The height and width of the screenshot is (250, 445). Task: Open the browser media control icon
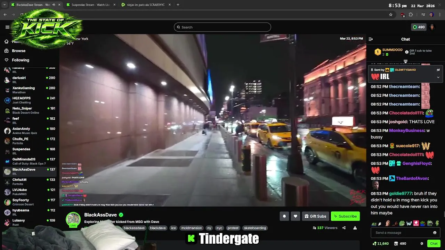pyautogui.click(x=423, y=15)
